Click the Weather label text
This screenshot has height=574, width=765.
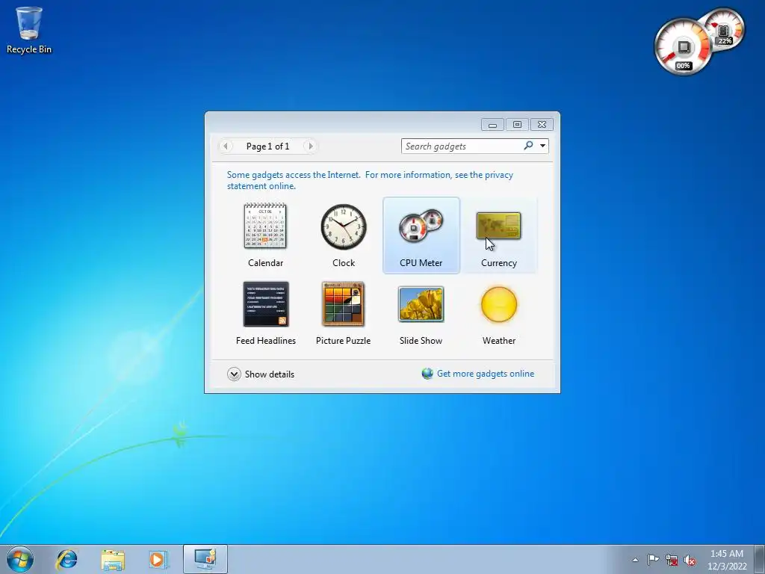[498, 341]
